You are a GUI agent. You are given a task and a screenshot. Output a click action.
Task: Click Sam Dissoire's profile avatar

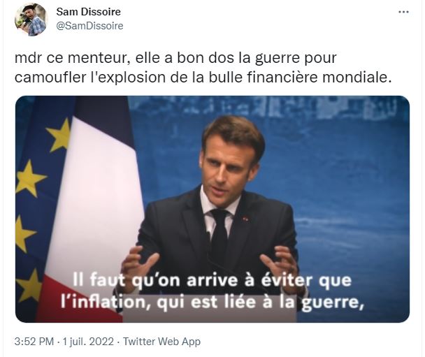tap(31, 20)
